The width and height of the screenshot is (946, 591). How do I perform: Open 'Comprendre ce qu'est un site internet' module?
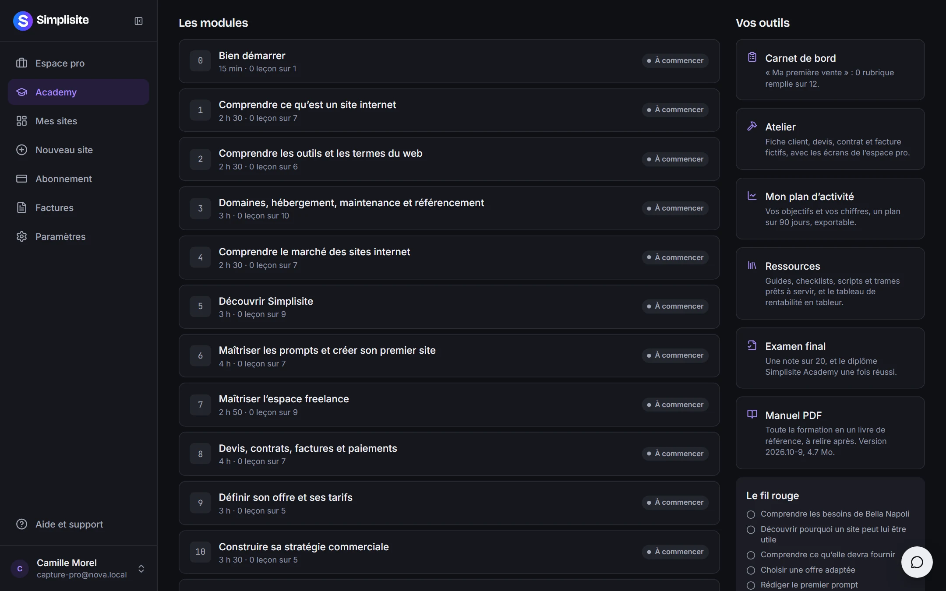pos(449,110)
